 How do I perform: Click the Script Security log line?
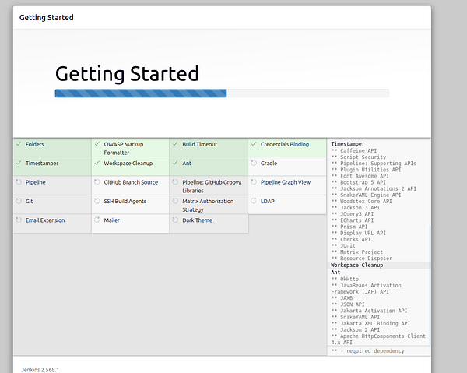point(359,157)
